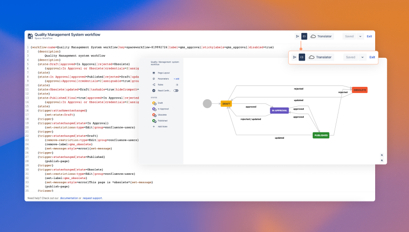Image resolution: width=409 pixels, height=232 pixels.
Task: Click code line 1 starting '{workflow:name='
Action: pos(152,47)
